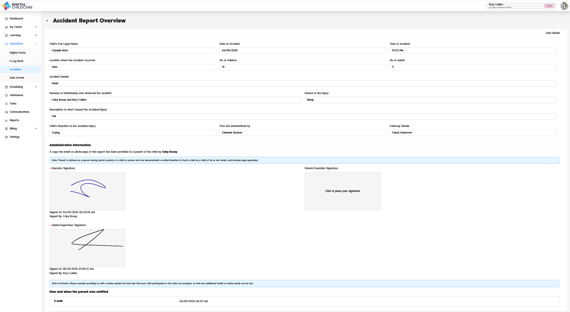Click the Learning sidebar icon
This screenshot has width=570, height=312.
[6, 35]
